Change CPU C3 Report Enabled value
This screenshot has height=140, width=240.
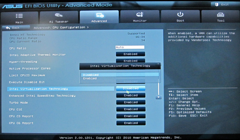pos(131,116)
